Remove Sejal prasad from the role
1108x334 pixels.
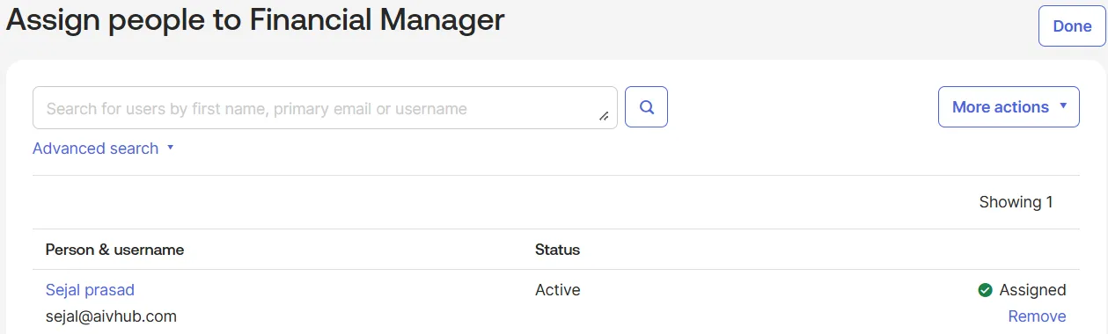point(1037,316)
